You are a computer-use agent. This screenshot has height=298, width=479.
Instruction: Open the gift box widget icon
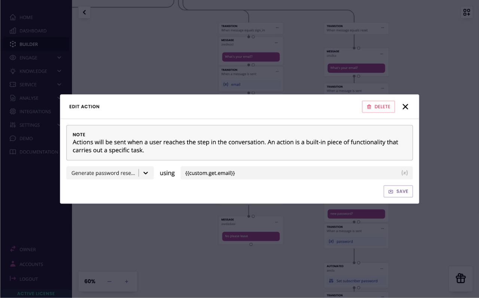click(461, 278)
